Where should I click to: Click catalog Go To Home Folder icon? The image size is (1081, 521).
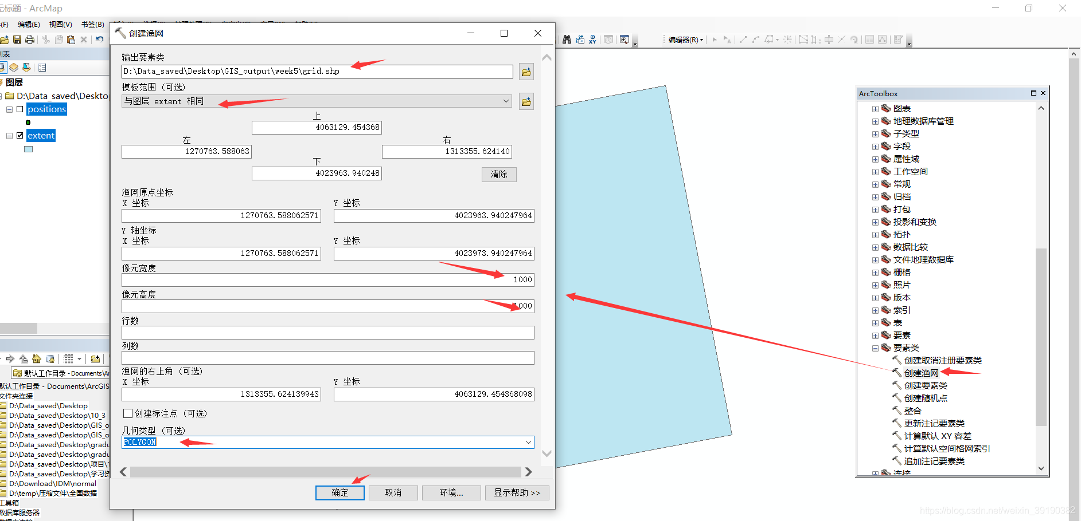pos(37,359)
